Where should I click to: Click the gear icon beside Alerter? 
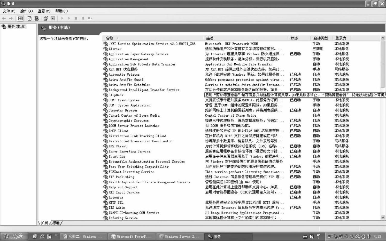point(106,49)
